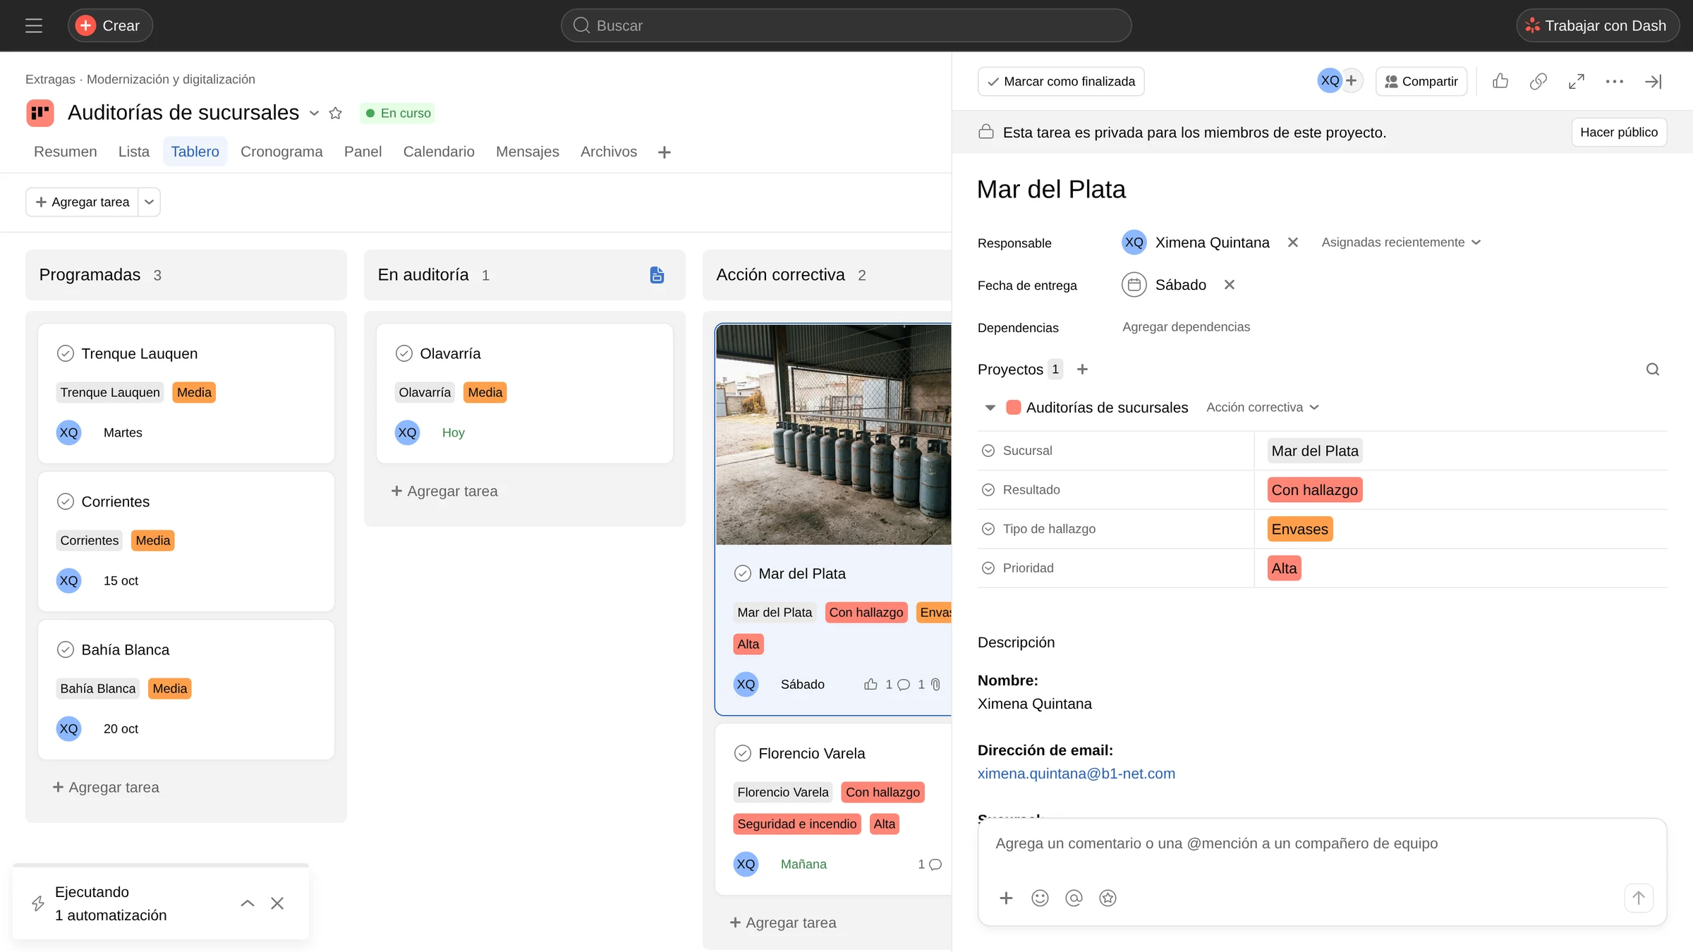
Task: Switch to the Cronograma tab
Action: click(x=281, y=152)
